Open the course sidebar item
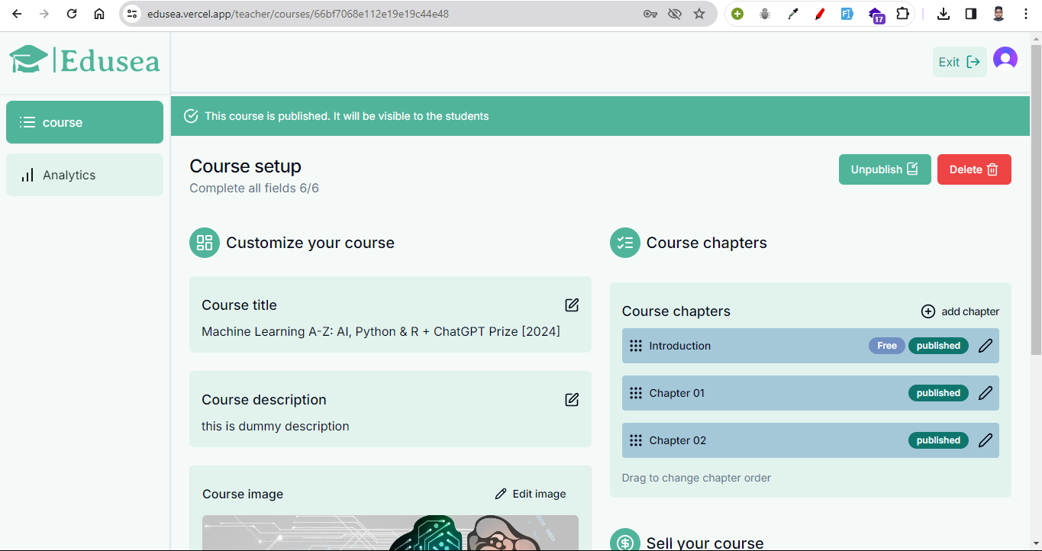This screenshot has height=551, width=1042. [85, 122]
